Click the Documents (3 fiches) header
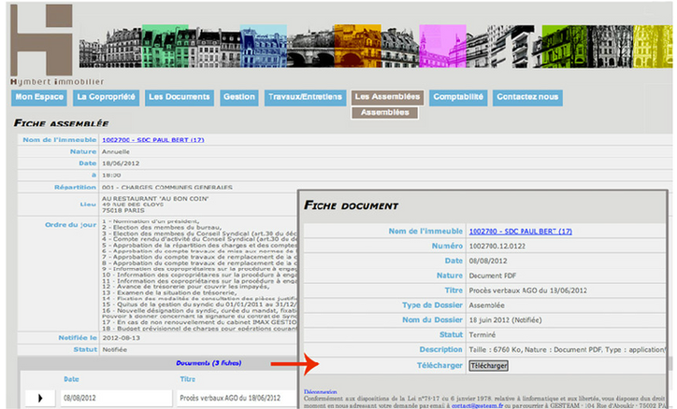 tap(209, 363)
